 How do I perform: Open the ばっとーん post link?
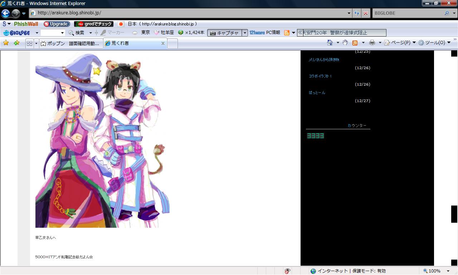point(317,93)
